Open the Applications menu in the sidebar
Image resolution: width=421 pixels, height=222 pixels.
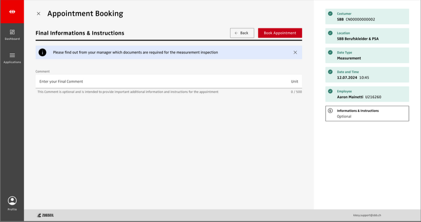pos(12,58)
